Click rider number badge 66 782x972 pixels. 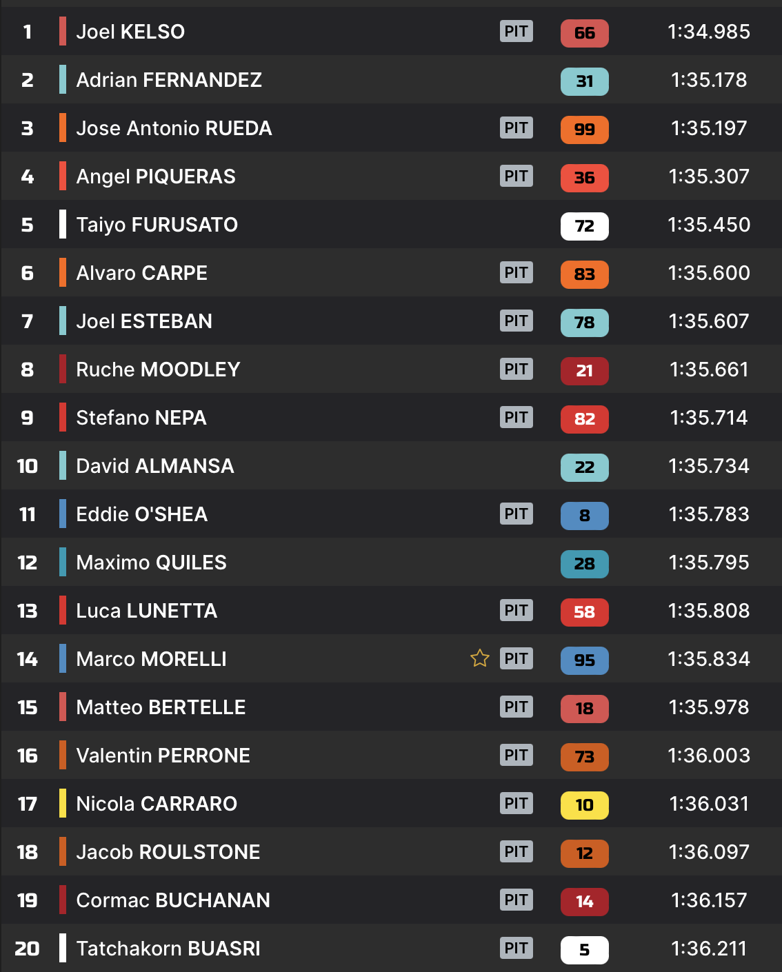coord(584,32)
